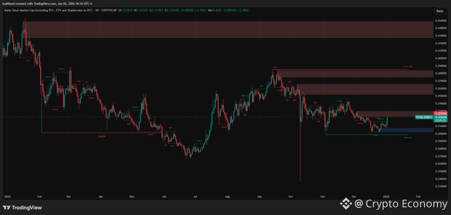Click the Oct label on the time axis
451x215 pixels.
(291, 197)
